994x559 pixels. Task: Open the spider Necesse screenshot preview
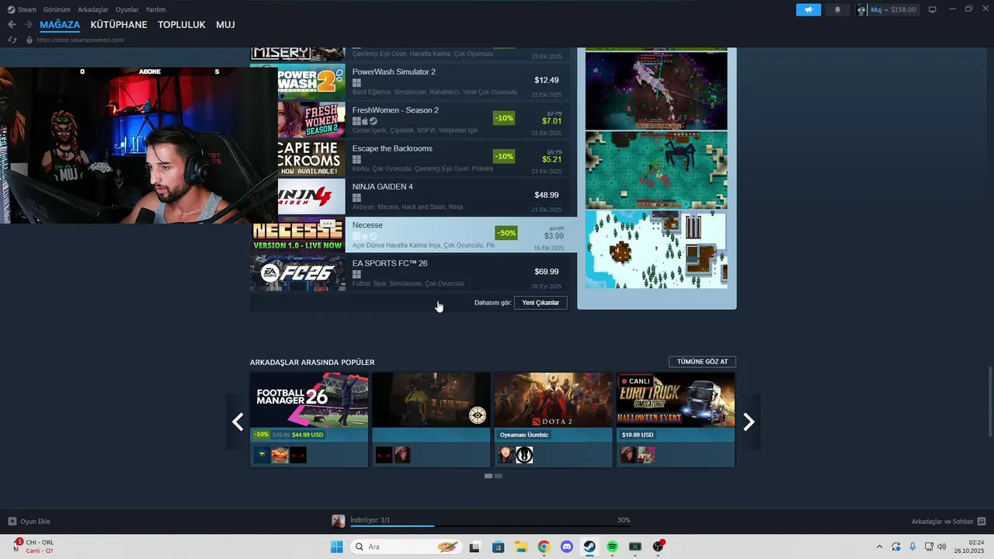point(656,170)
